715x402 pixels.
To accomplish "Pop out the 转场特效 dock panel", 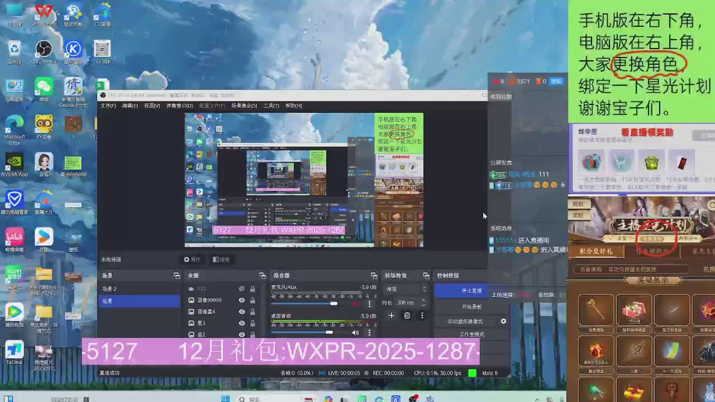I will 426,275.
